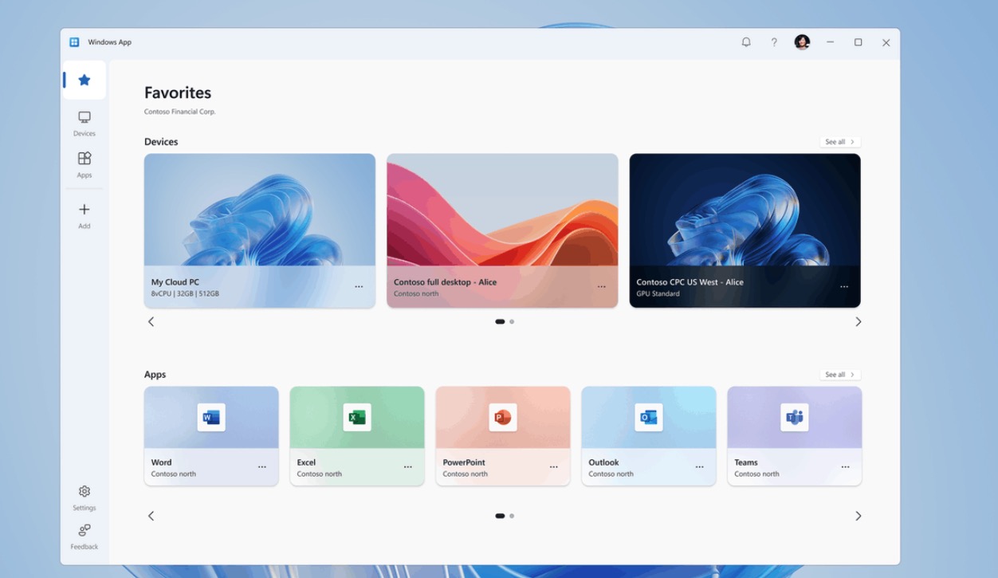998x578 pixels.
Task: Click See all next to Apps
Action: point(839,374)
